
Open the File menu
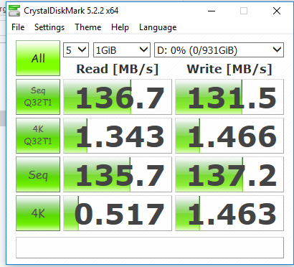tap(18, 27)
